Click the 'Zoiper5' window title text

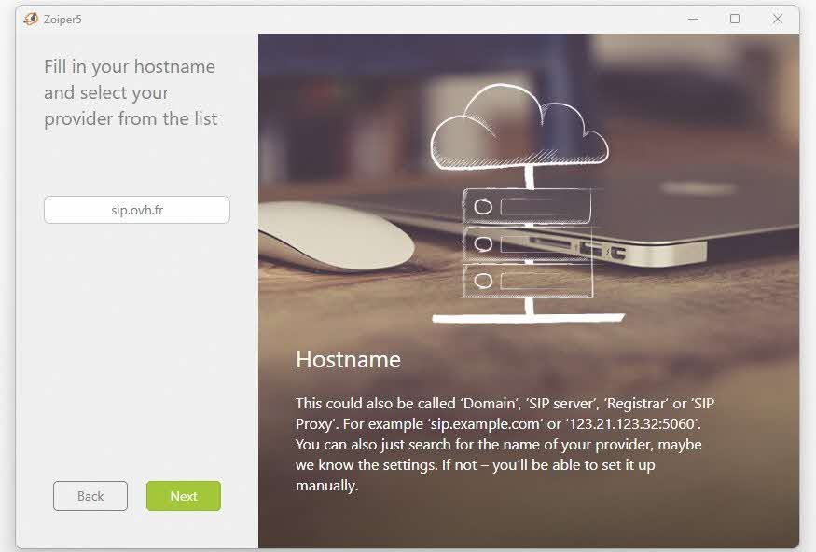62,19
